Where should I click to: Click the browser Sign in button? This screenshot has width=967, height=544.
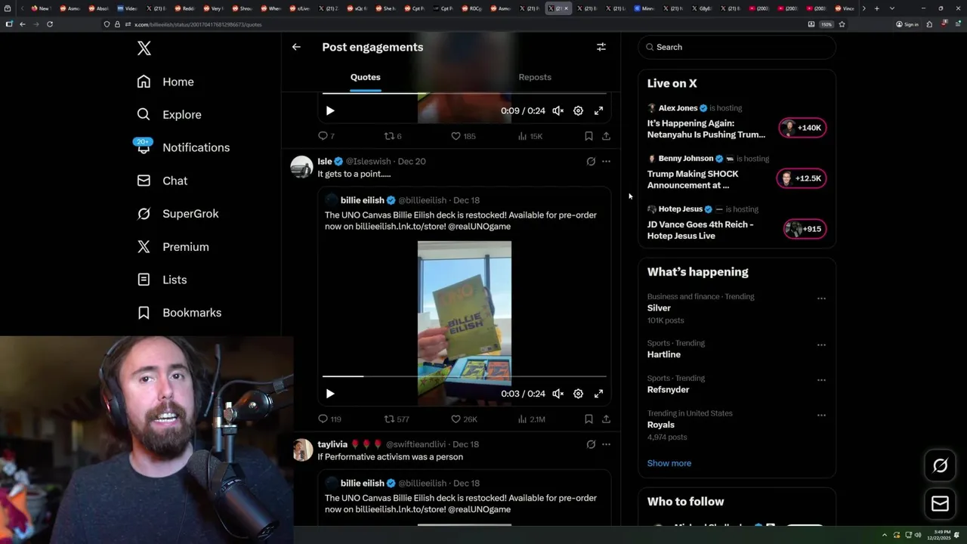coord(907,24)
